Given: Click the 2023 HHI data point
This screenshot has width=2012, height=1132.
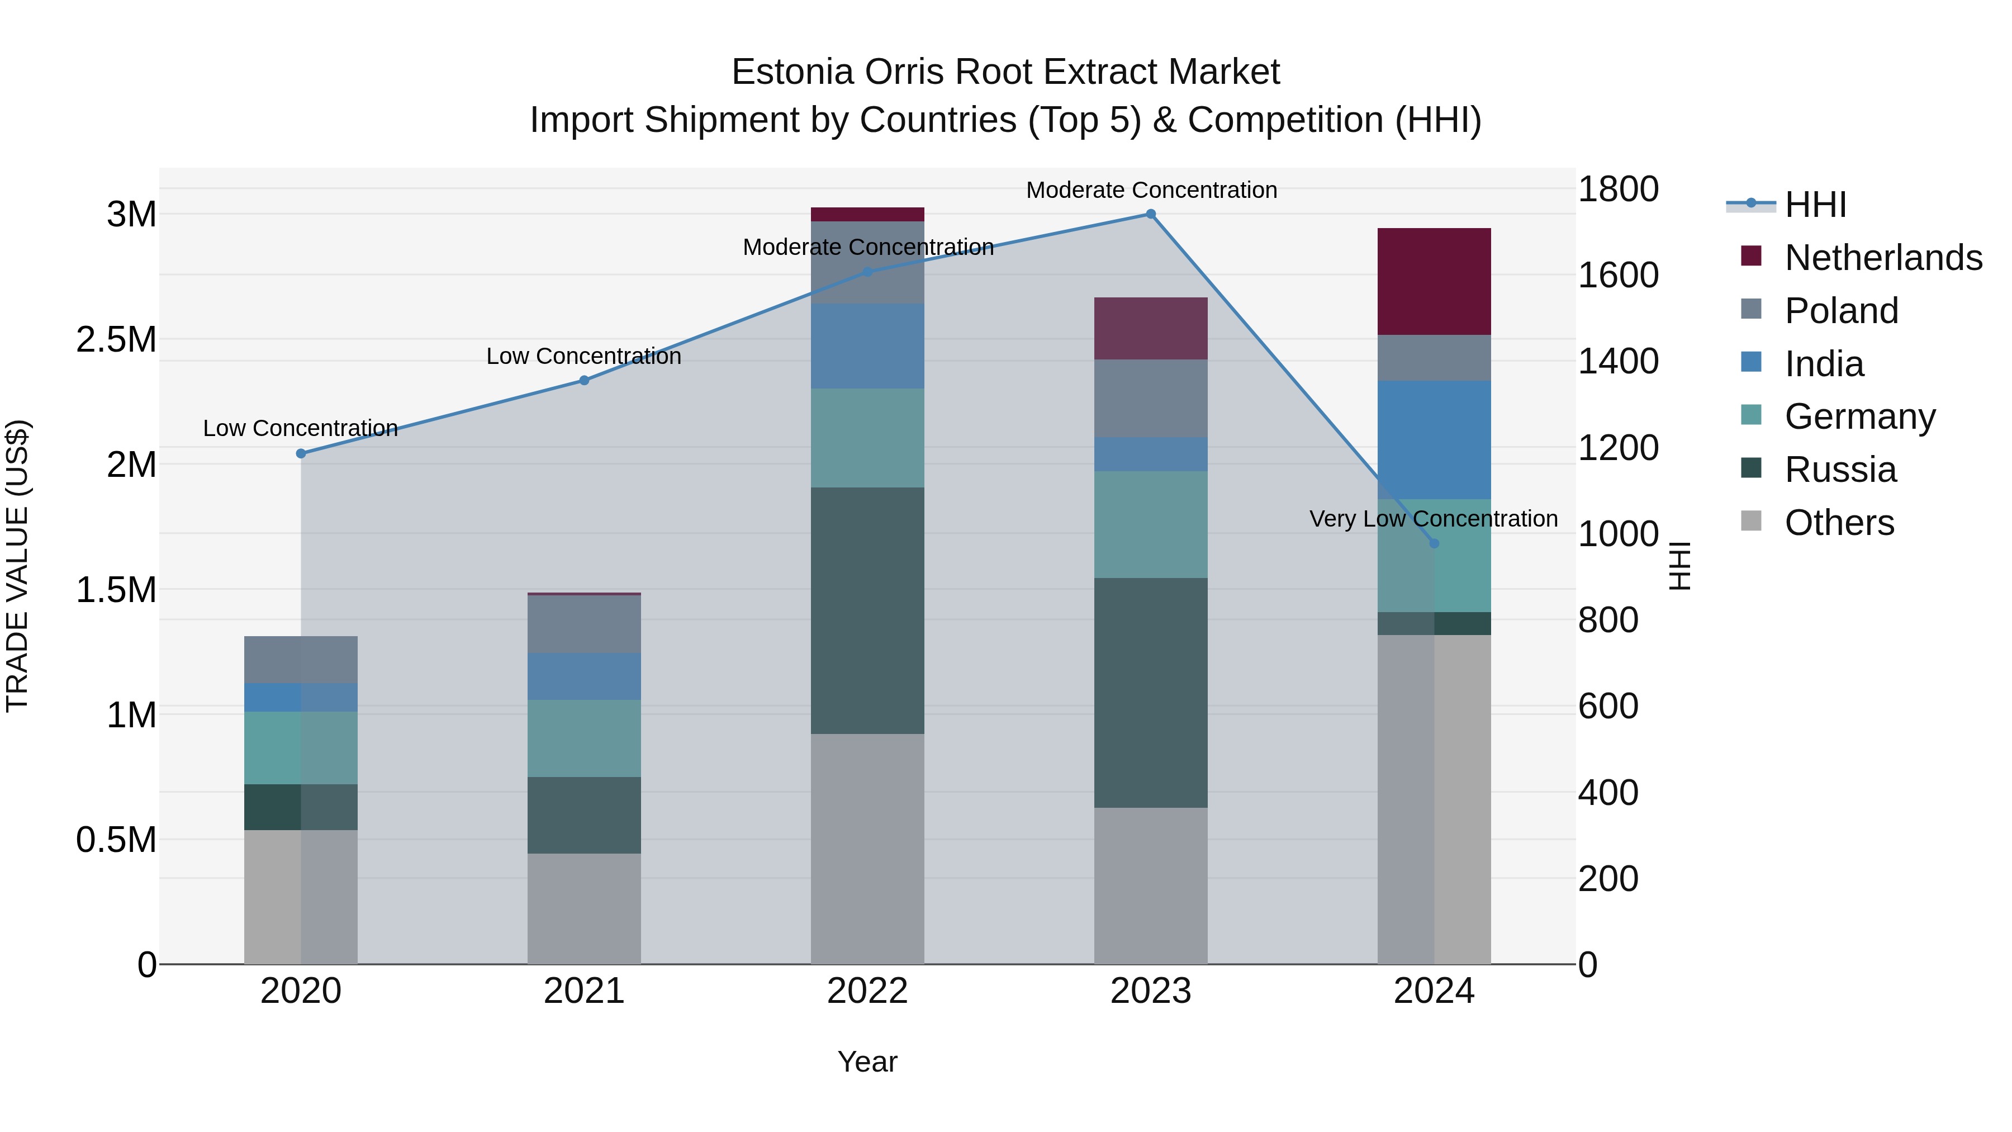Looking at the screenshot, I should [x=1151, y=214].
